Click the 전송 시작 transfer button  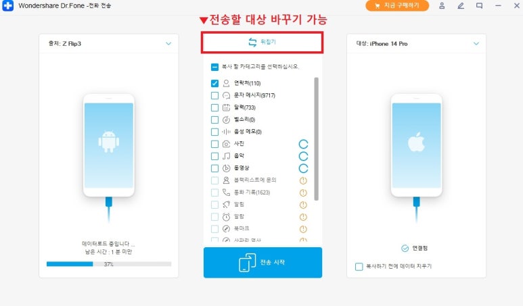(263, 262)
